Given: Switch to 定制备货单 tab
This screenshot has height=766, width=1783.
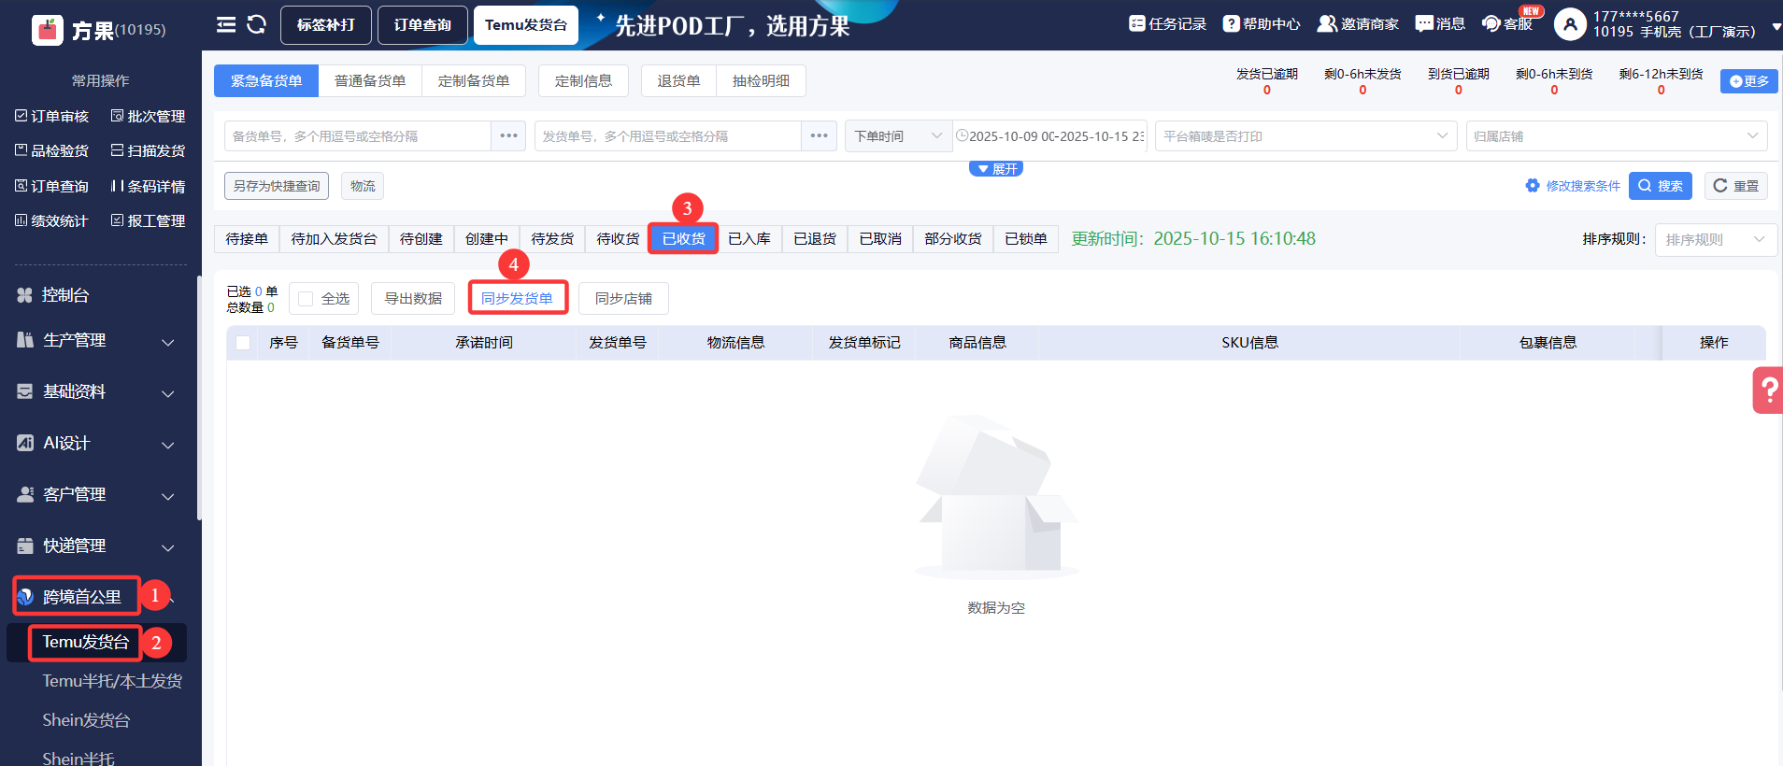Looking at the screenshot, I should coord(474,81).
